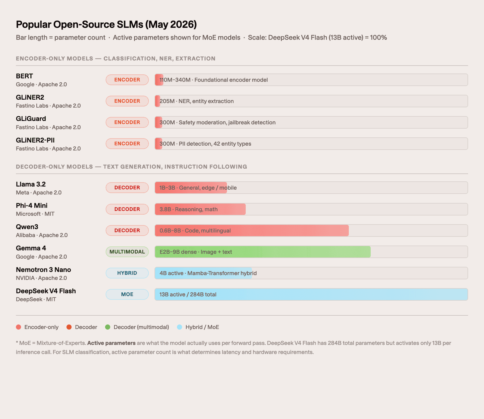The width and height of the screenshot is (484, 419).
Task: Select the Nemotron 3 Nano model name
Action: click(43, 270)
